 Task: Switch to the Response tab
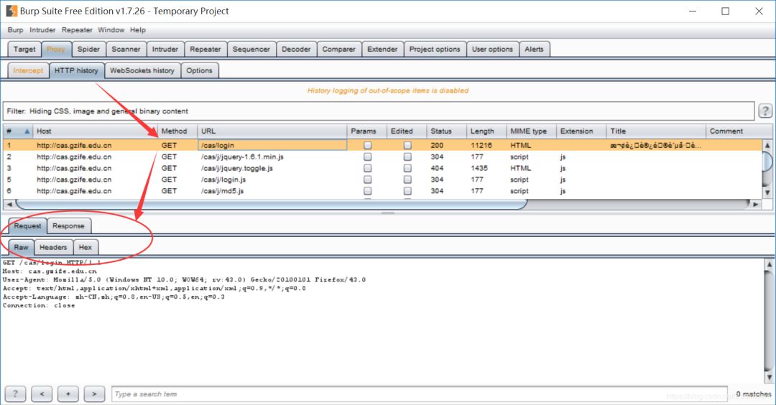68,225
